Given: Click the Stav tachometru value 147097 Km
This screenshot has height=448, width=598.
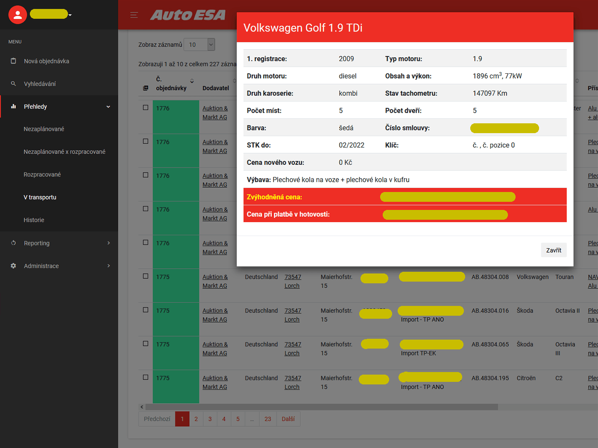Looking at the screenshot, I should click(490, 93).
